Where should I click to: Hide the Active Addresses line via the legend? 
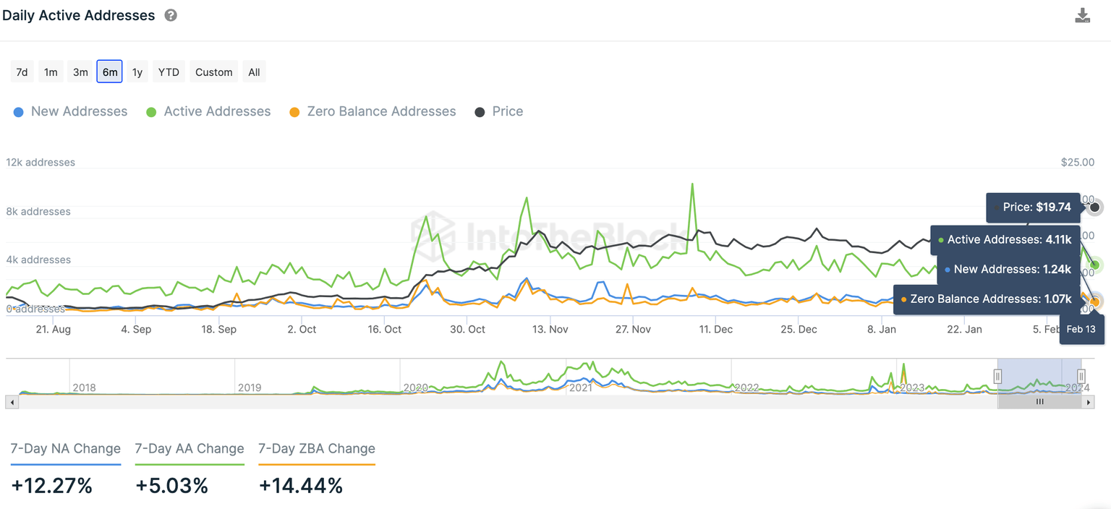click(x=208, y=111)
